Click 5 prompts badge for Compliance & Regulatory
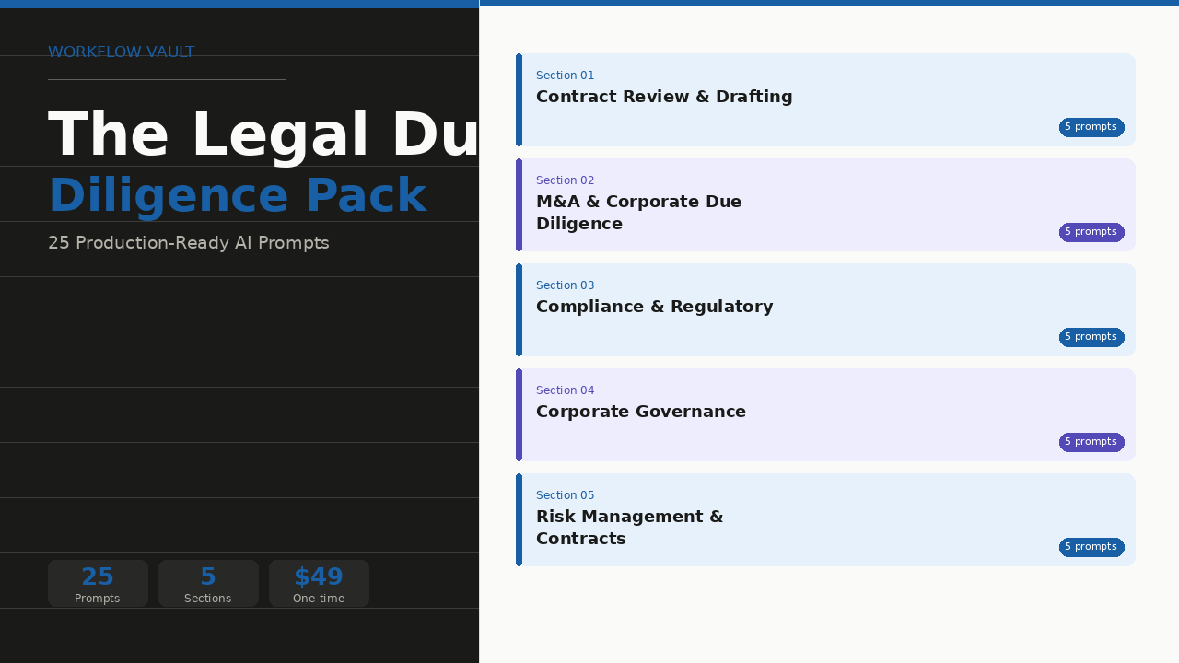The height and width of the screenshot is (663, 1179). pyautogui.click(x=1091, y=337)
